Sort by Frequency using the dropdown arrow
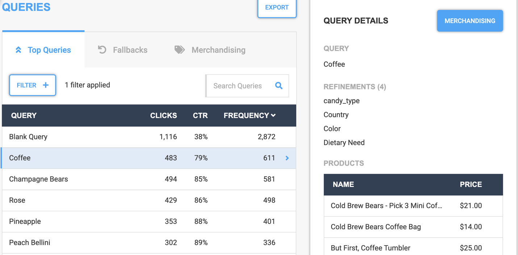This screenshot has width=518, height=255. (x=273, y=115)
